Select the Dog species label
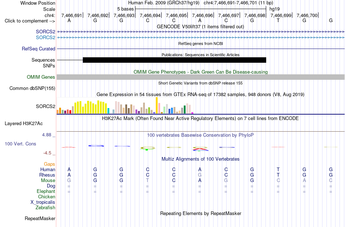This screenshot has height=227, width=345. pyautogui.click(x=51, y=186)
